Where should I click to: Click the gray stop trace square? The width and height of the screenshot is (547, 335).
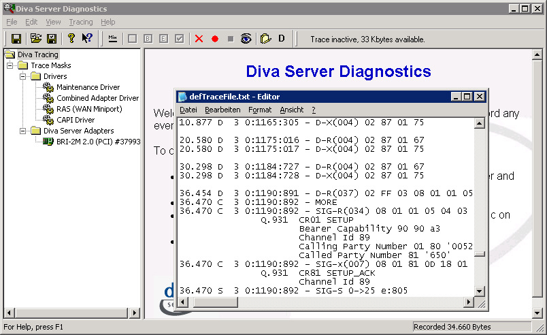pos(231,39)
